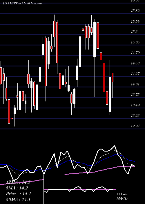Image resolution: width=145 pixels, height=204 pixels.
Task: Click the 13.23 price axis label
Action: [x=135, y=116]
